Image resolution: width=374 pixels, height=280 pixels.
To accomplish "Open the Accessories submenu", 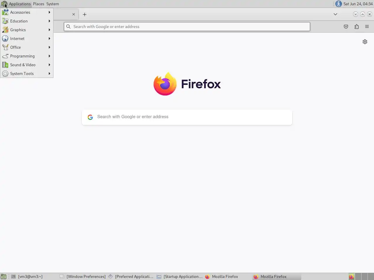I will pos(27,12).
